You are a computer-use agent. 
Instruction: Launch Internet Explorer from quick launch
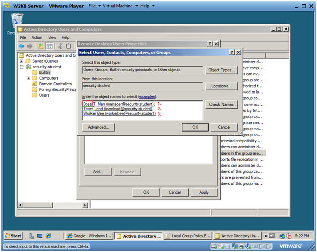pyautogui.click(x=49, y=236)
